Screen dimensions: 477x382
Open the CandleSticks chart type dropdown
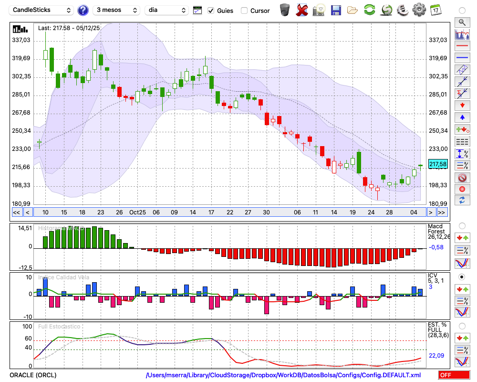pyautogui.click(x=42, y=10)
